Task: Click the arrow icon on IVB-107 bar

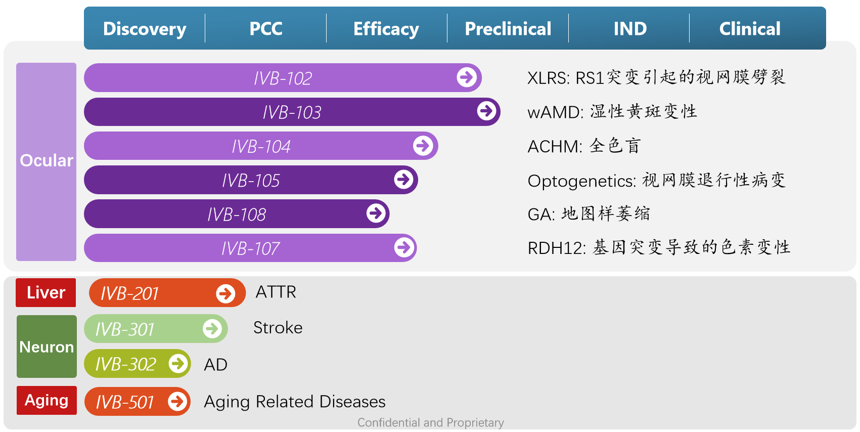Action: tap(403, 247)
